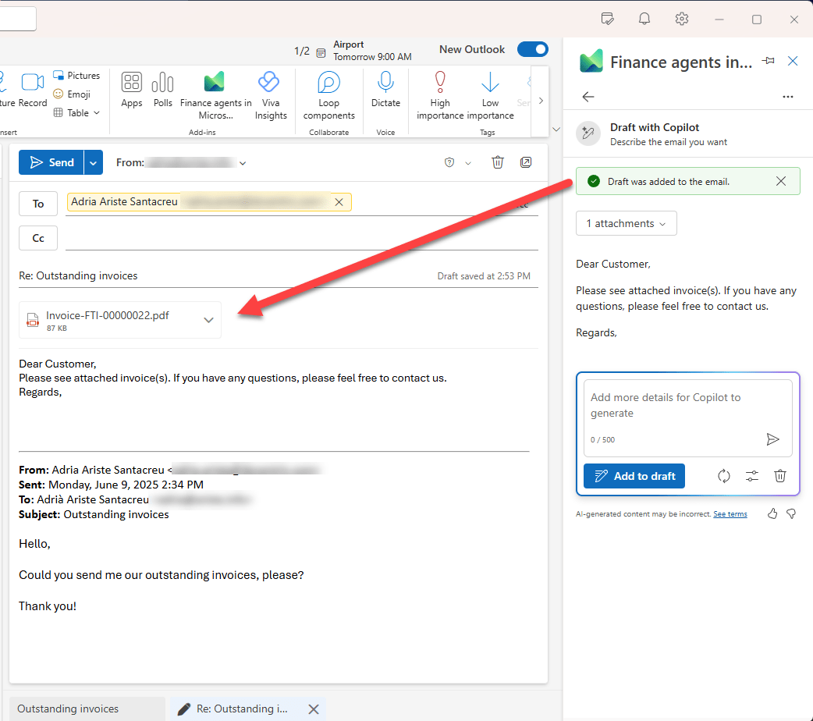Give thumbs up feedback
The image size is (813, 721).
click(x=772, y=513)
